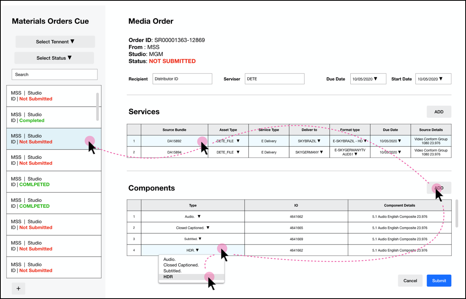Click the orders Search field
The image size is (466, 299).
pyautogui.click(x=55, y=75)
